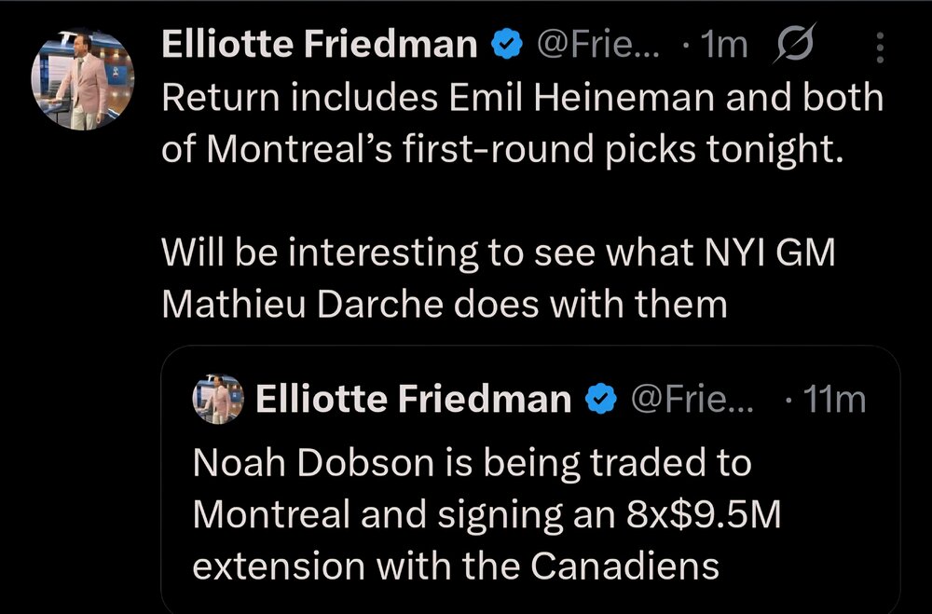Open the @Frie... handle on the main tweet
The image size is (932, 614).
pyautogui.click(x=598, y=45)
